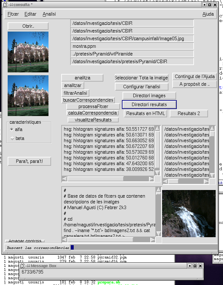Click the analitzar button
Viewport: 223px width, 285px height.
point(73,85)
